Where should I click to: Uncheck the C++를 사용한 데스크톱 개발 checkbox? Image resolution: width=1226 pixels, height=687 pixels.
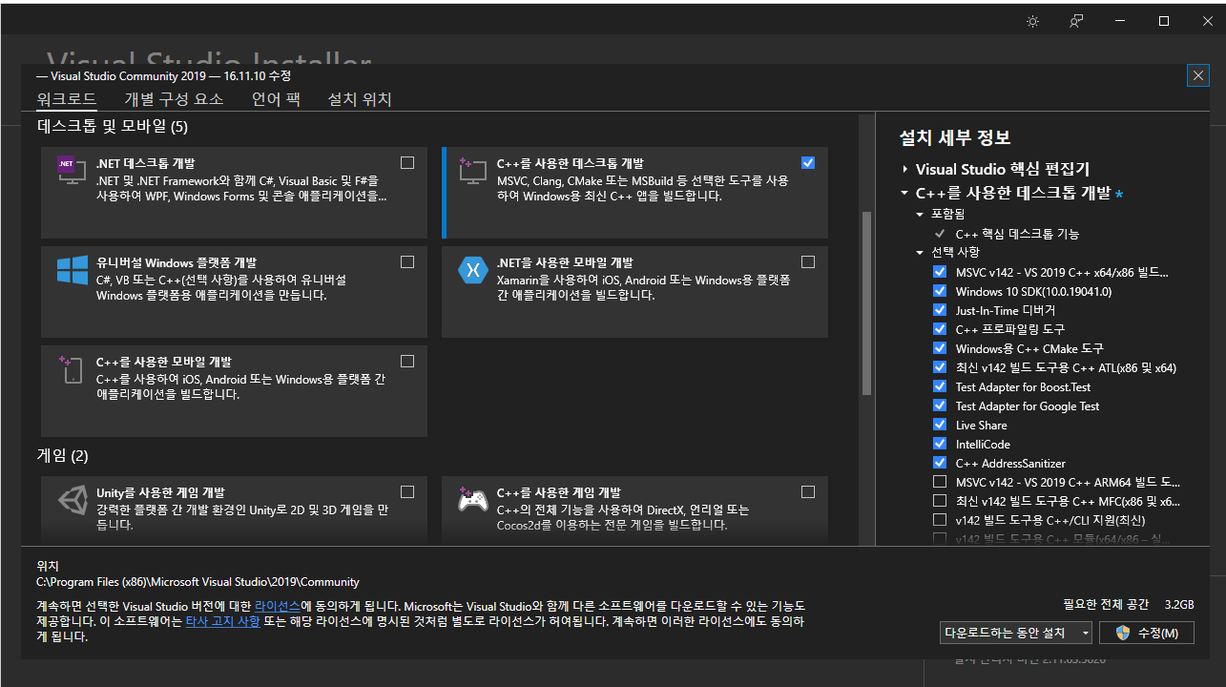(x=808, y=163)
